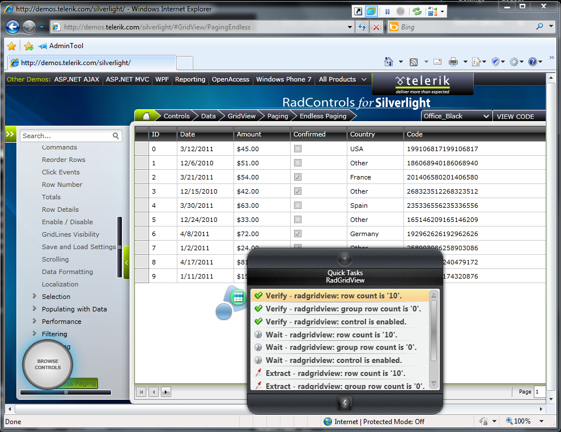Click the Bing search magnifier icon
561x432 pixels.
(x=539, y=27)
